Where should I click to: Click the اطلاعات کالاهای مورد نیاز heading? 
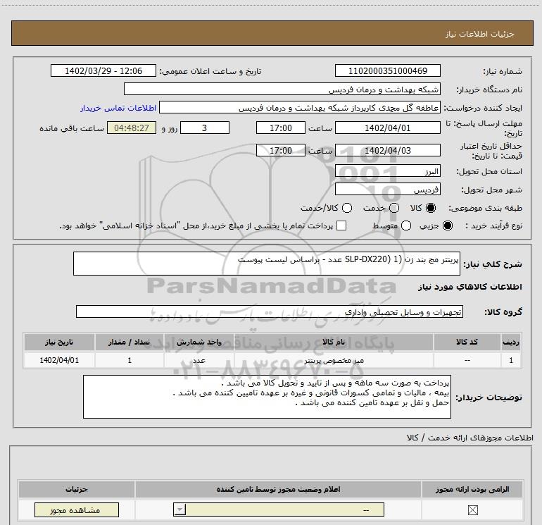(470, 287)
